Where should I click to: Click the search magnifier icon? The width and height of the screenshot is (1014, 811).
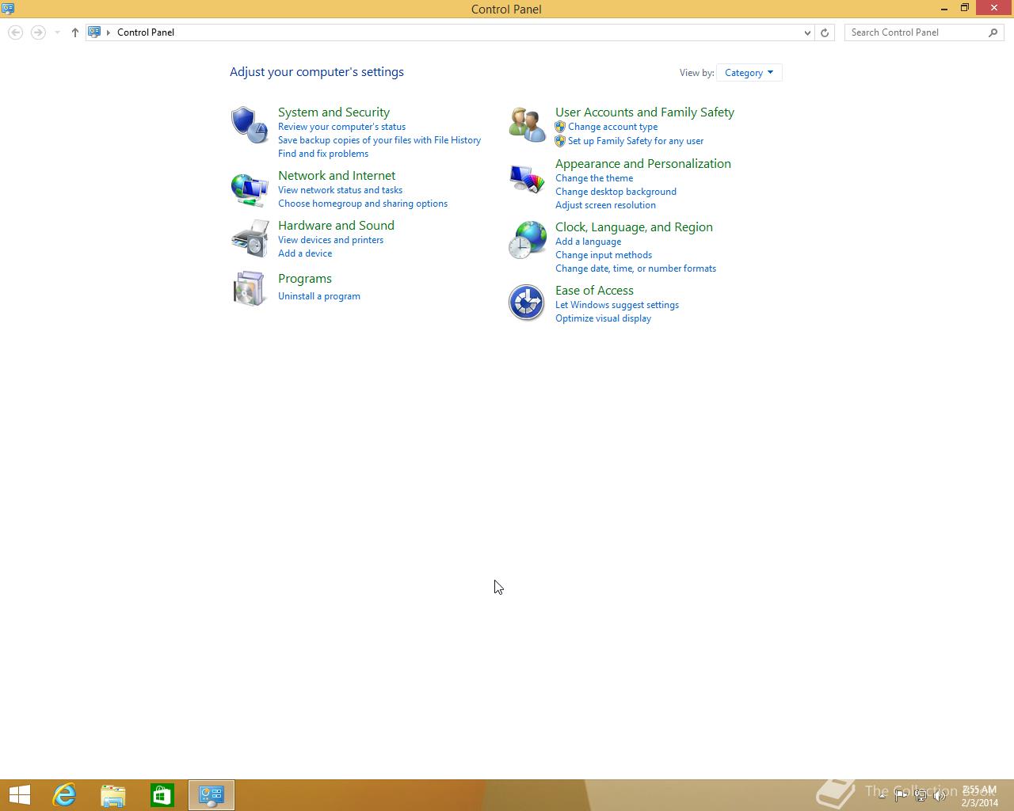point(993,32)
